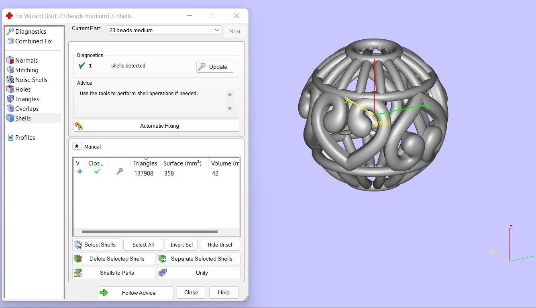
Task: Click the Overlaps icon
Action: [x=10, y=108]
